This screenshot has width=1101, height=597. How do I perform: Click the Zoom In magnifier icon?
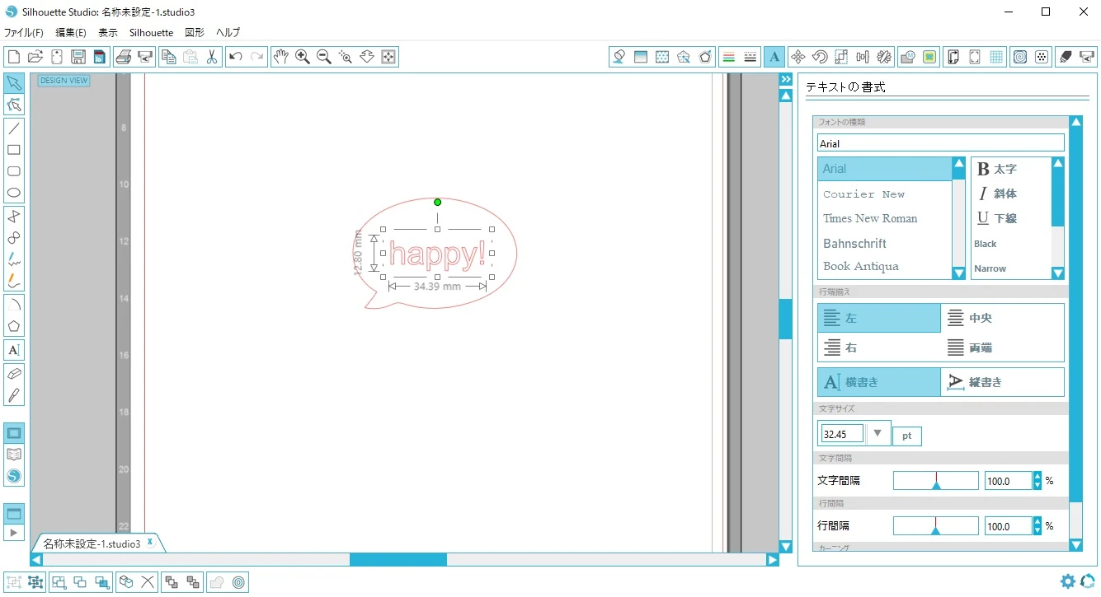click(303, 57)
